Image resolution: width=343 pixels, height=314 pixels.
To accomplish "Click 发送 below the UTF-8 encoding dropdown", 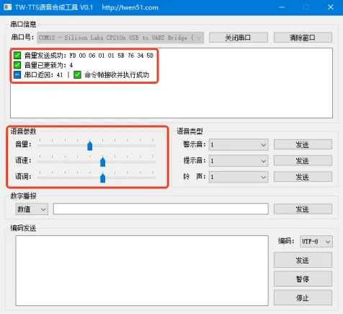I will [x=303, y=260].
